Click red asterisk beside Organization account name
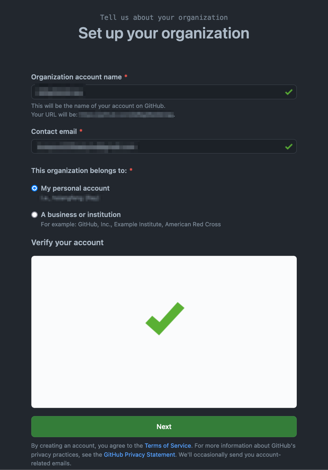This screenshot has height=470, width=328. pos(126,76)
